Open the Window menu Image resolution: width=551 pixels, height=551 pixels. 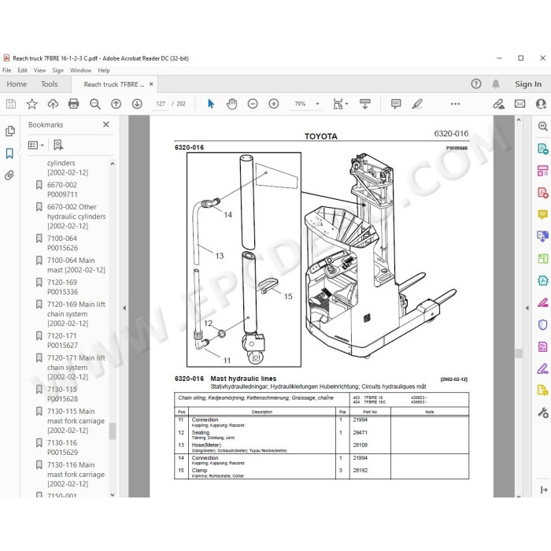point(81,70)
